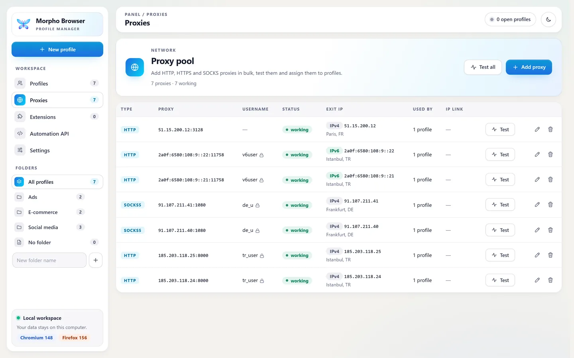Viewport: 574px width, 358px height.
Task: Focus the New folder name field
Action: point(49,260)
